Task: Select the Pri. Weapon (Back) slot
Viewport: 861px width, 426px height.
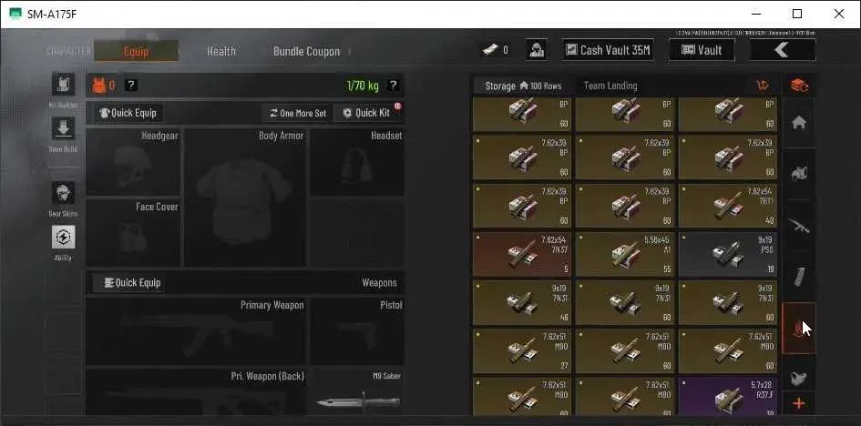Action: click(x=197, y=392)
